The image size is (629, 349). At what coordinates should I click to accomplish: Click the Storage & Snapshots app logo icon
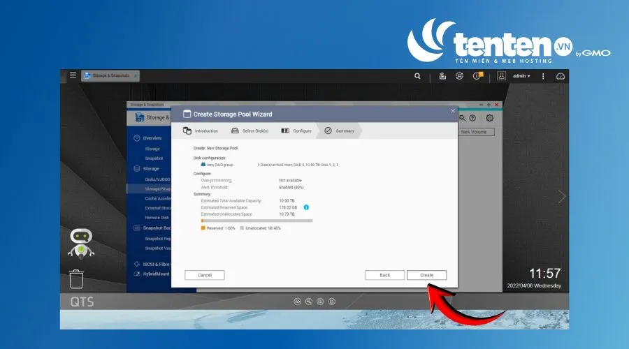click(x=140, y=117)
